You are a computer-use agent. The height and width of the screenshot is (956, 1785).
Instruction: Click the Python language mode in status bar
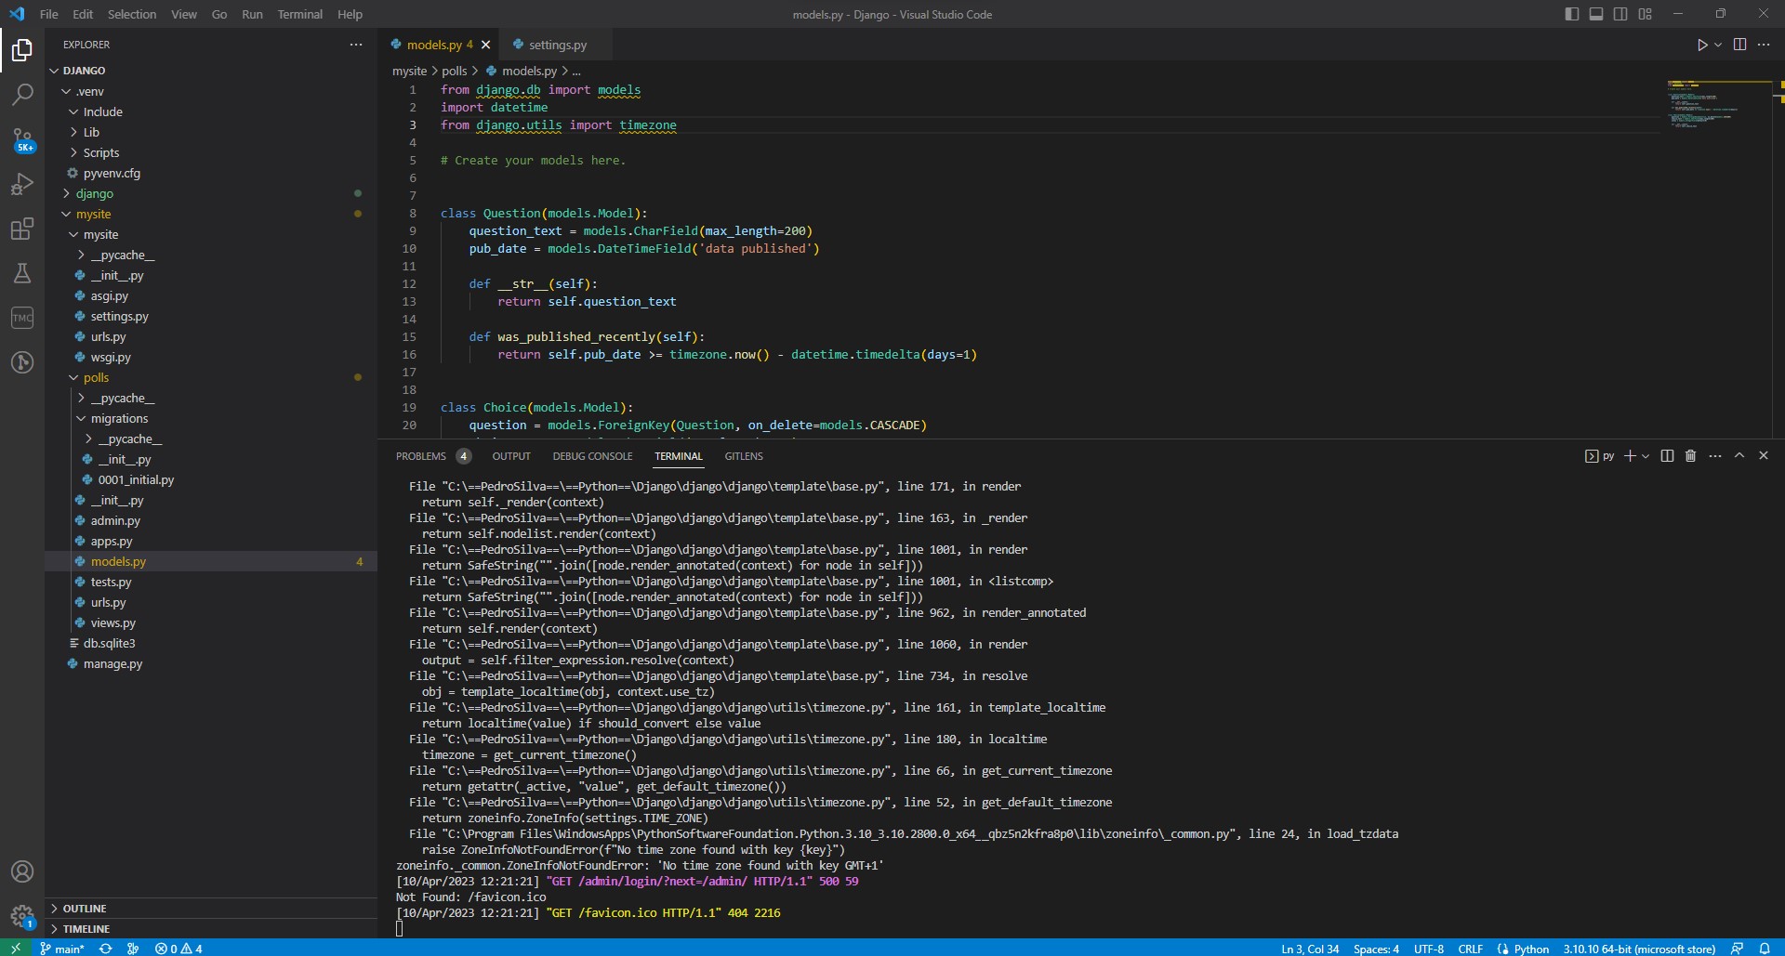click(x=1530, y=949)
